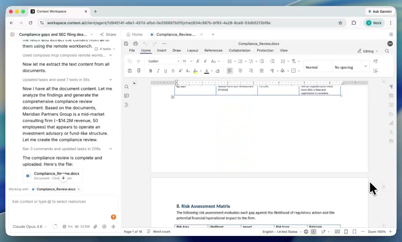Open table settings in the right sidebar
This screenshot has height=242, width=402.
pyautogui.click(x=391, y=95)
